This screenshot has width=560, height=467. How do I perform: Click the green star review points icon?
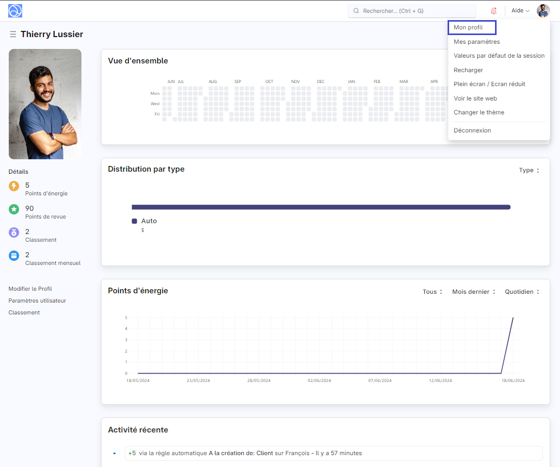14,209
